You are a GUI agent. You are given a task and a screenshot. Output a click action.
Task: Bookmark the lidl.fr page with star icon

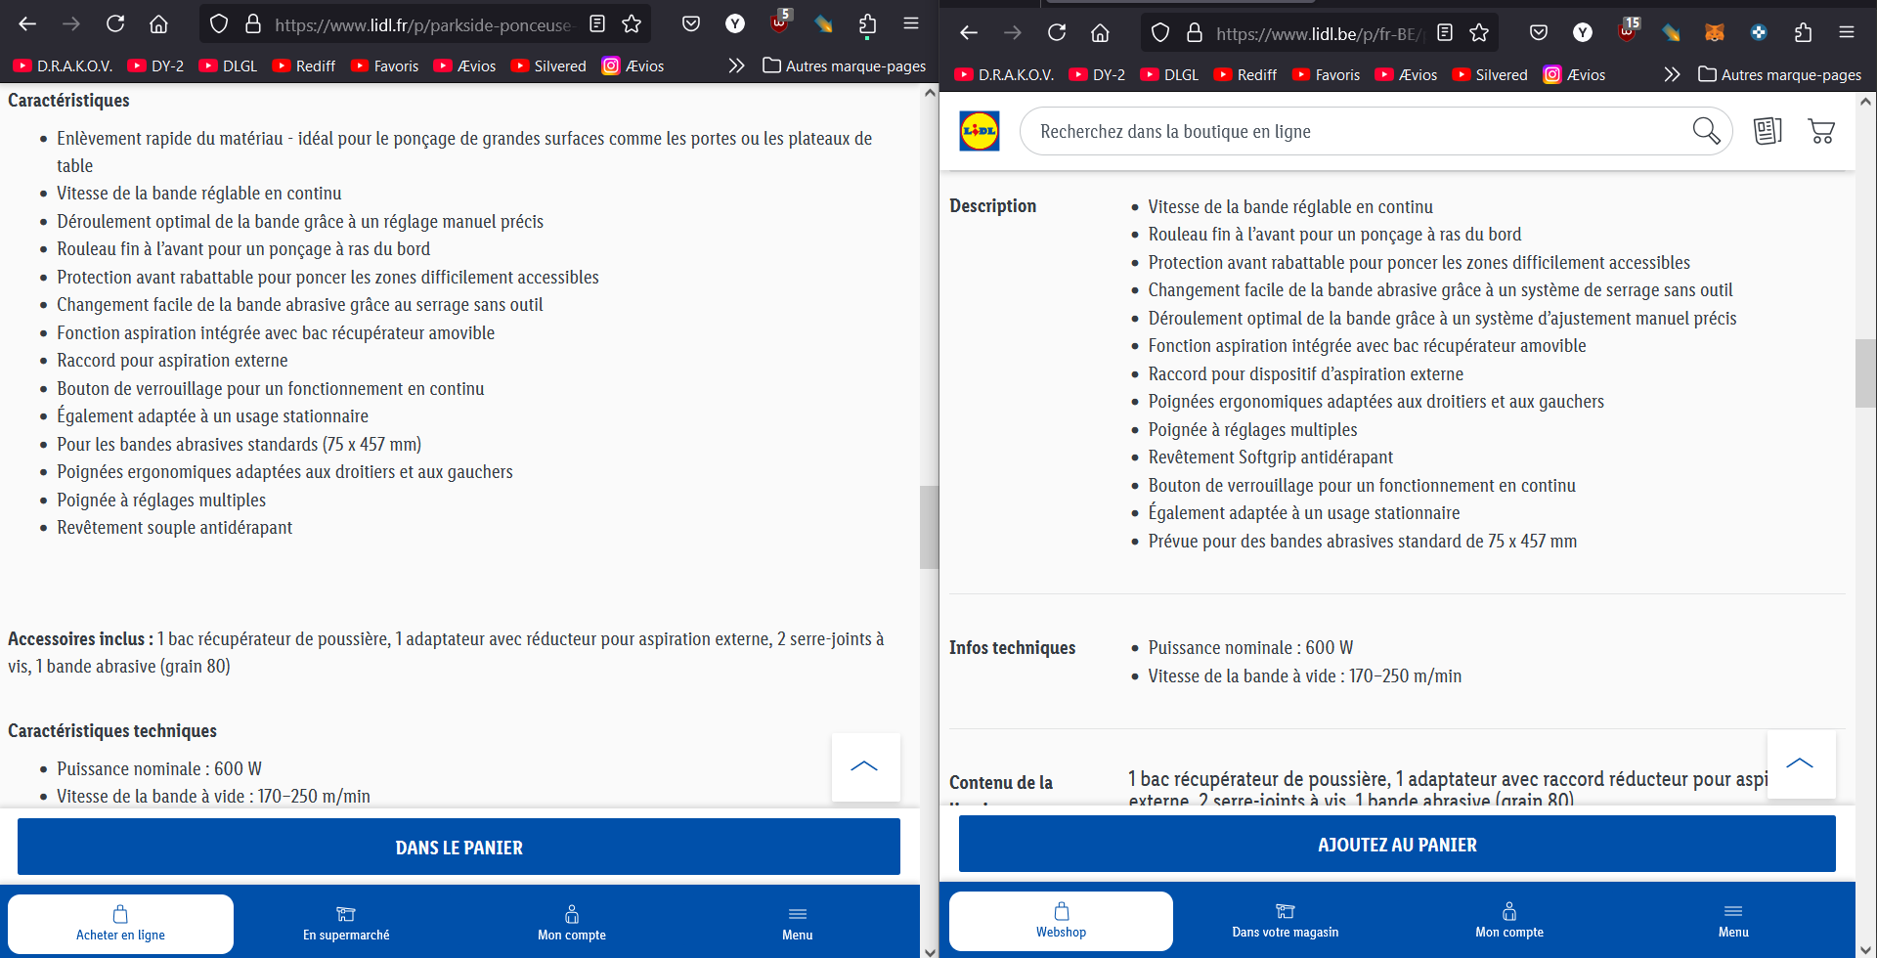click(632, 23)
